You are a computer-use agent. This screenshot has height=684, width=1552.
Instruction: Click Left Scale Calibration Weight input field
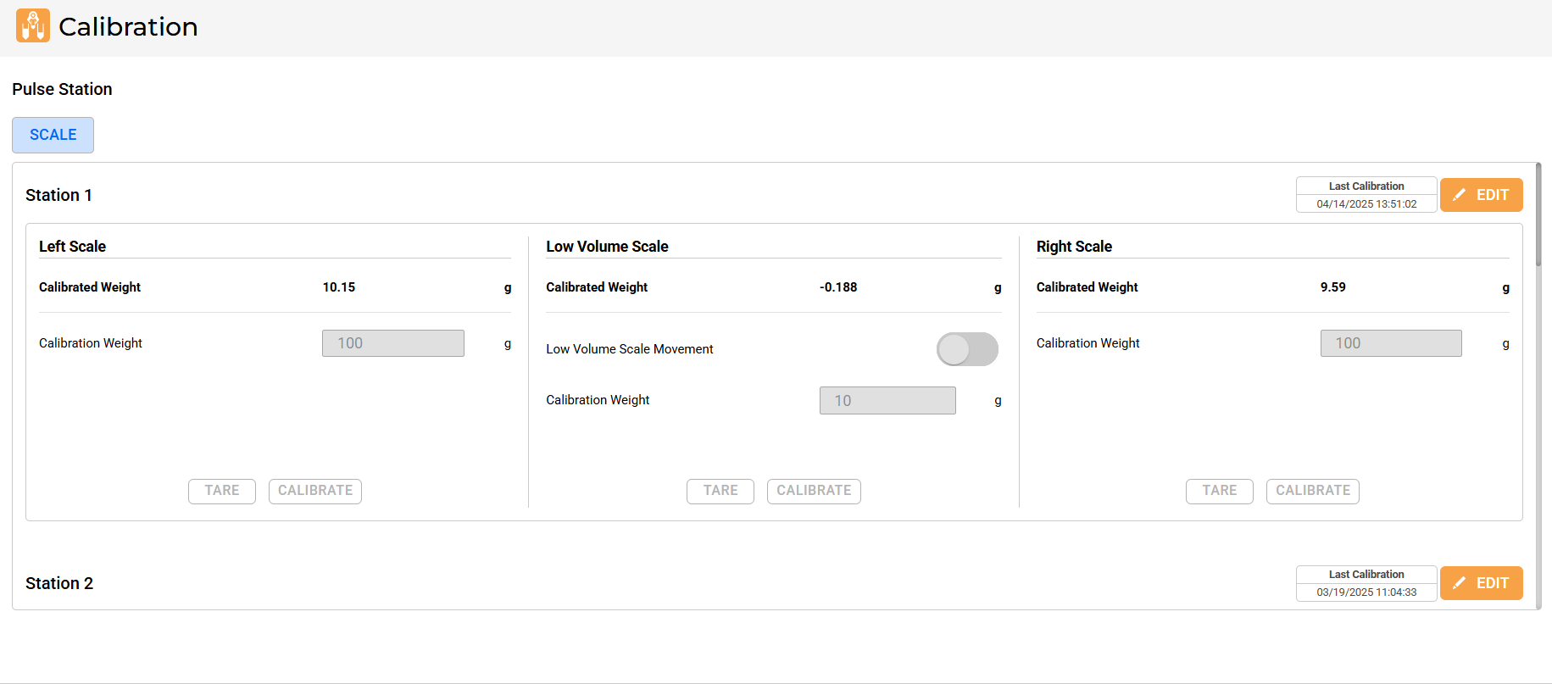click(x=392, y=343)
